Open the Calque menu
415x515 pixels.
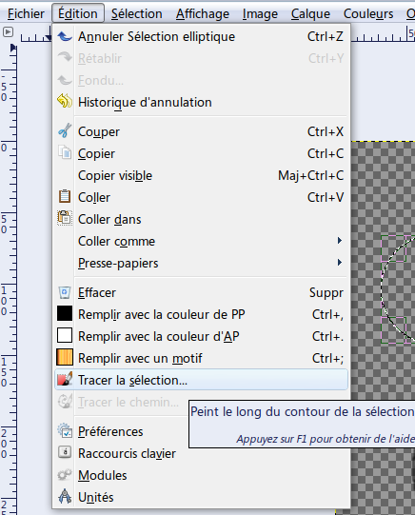tap(310, 13)
